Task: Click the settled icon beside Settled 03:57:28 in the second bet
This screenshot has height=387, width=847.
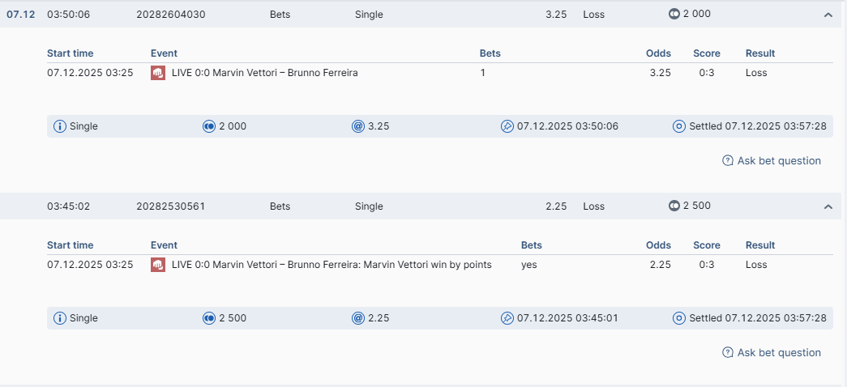Action: tap(679, 318)
